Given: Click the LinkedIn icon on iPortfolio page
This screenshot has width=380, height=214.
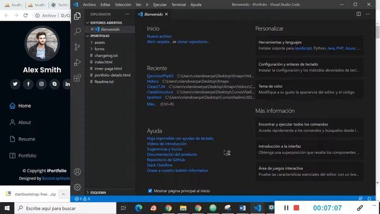Looking at the screenshot, I should [x=66, y=84].
